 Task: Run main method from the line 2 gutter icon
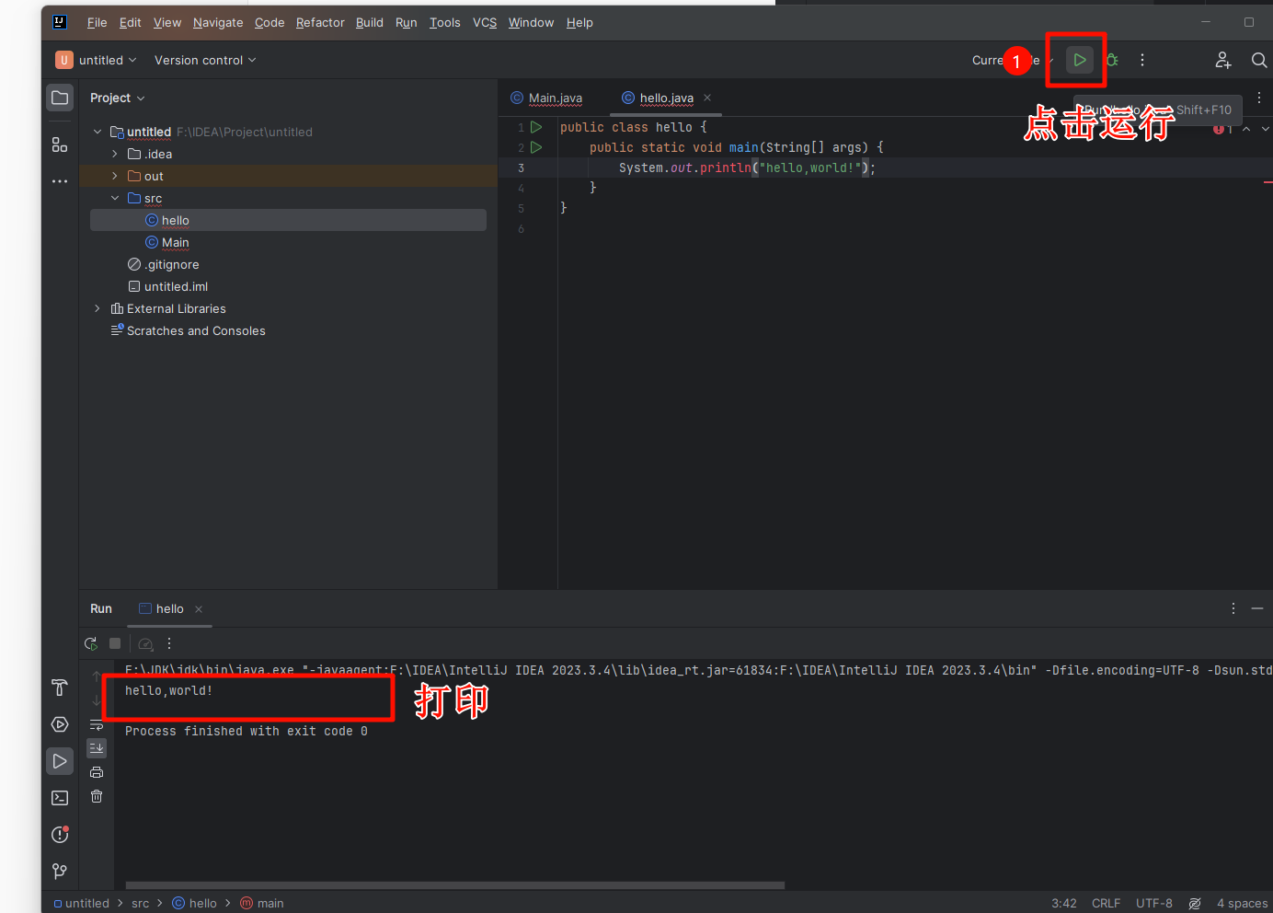(536, 147)
